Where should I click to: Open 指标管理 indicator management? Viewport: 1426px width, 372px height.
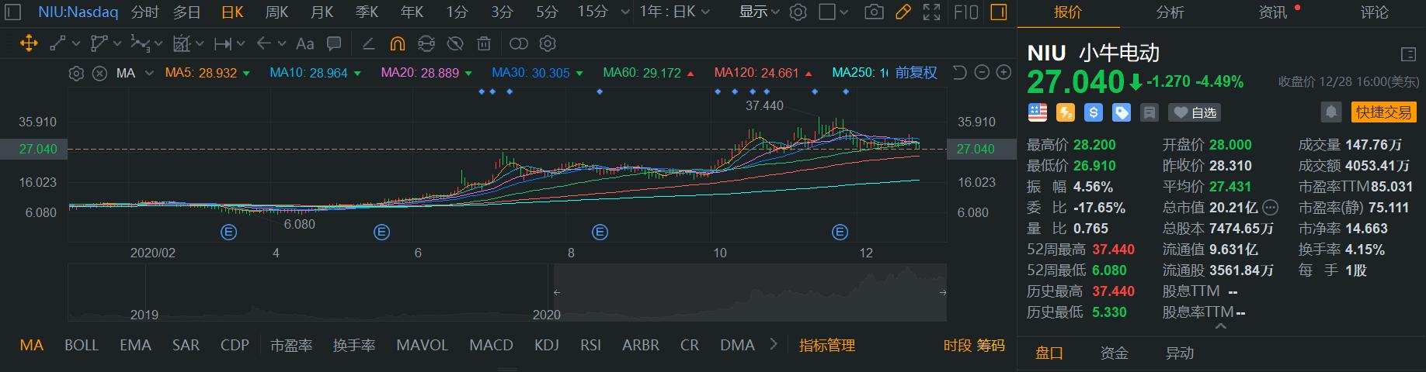click(827, 345)
